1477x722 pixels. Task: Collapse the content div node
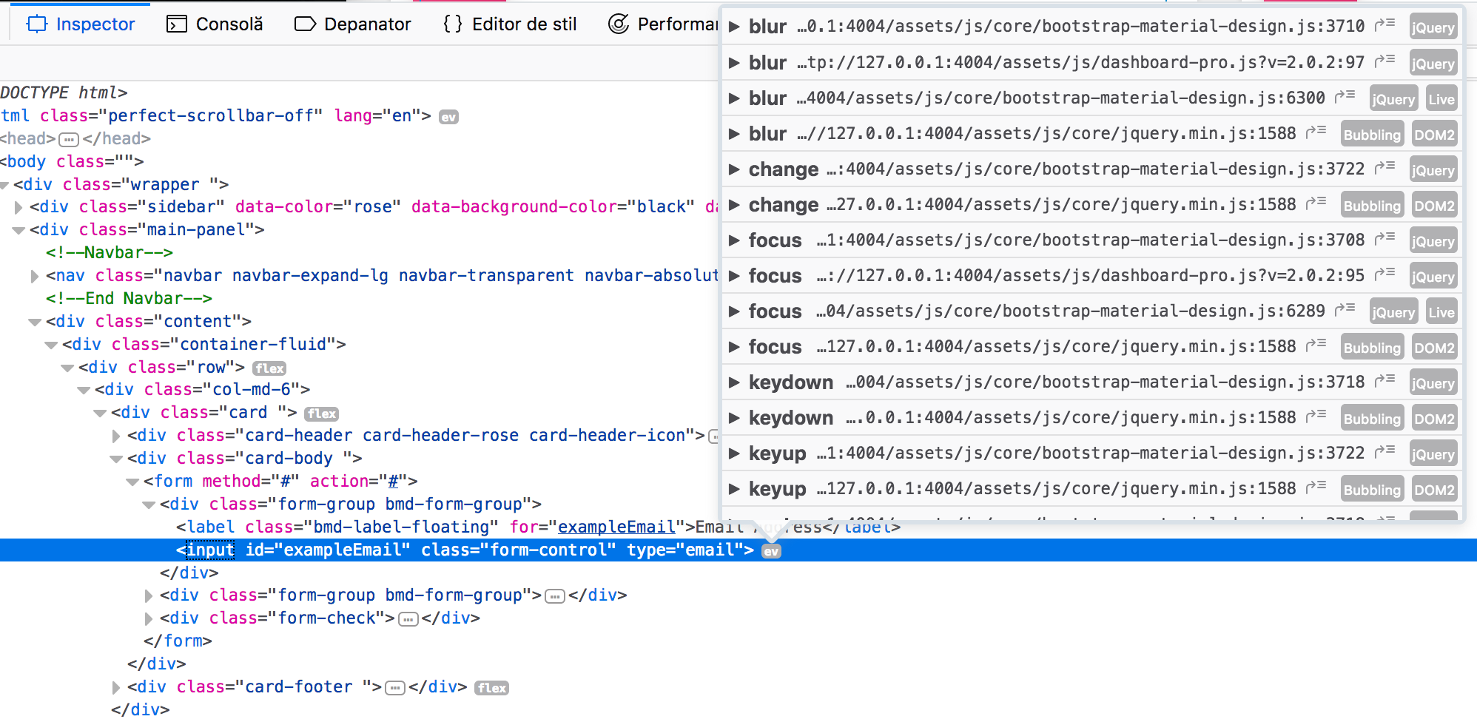pyautogui.click(x=34, y=321)
